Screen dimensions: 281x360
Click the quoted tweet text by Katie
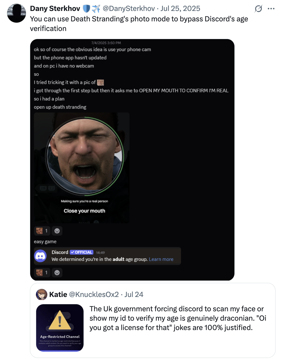coord(178,318)
